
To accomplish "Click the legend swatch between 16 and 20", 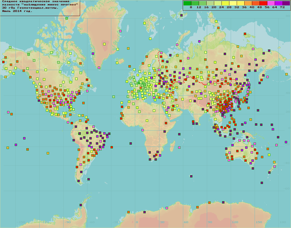I will pos(210,3).
